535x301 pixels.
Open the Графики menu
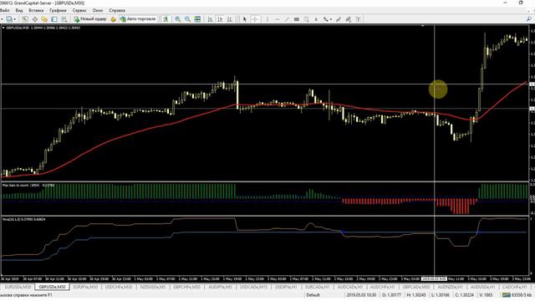point(58,11)
